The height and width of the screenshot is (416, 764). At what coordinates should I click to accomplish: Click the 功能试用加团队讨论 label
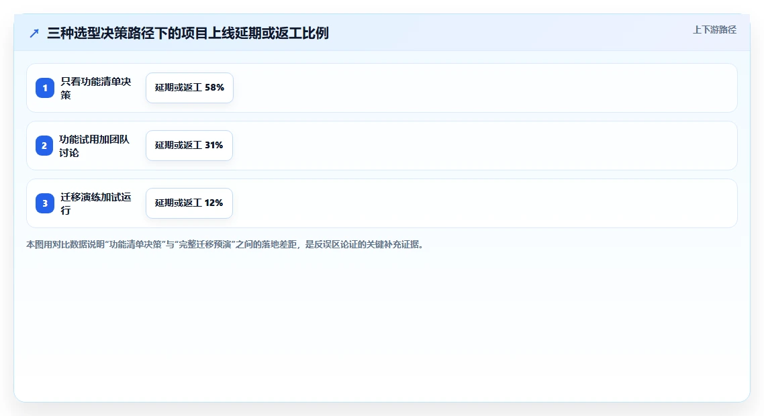(95, 146)
